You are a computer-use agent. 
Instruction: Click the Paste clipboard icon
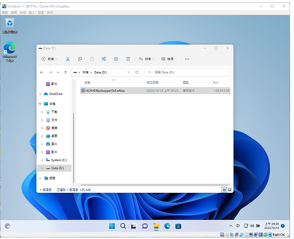[92, 59]
